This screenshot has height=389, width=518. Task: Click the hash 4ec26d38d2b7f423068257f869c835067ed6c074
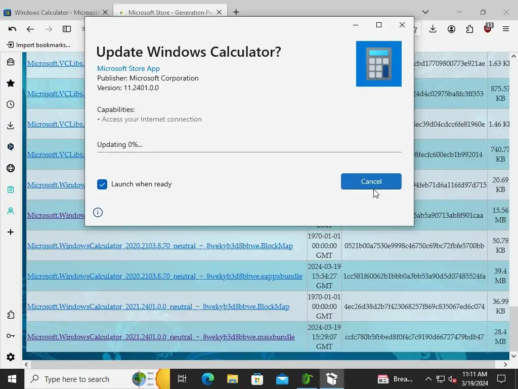[x=414, y=306]
